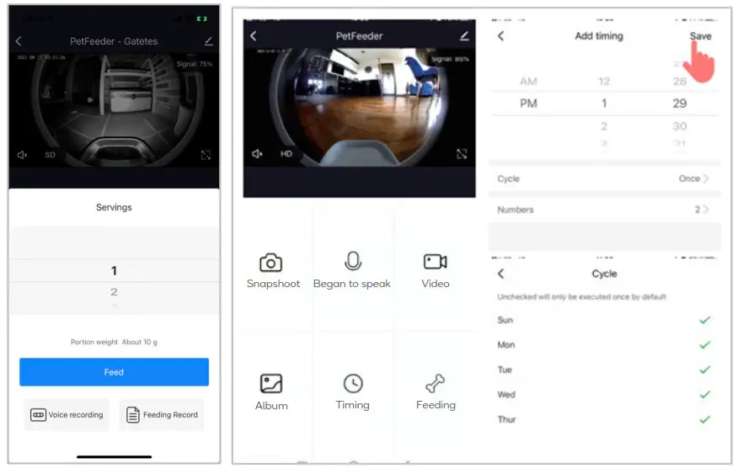
Task: Open the Album
Action: coord(271,392)
